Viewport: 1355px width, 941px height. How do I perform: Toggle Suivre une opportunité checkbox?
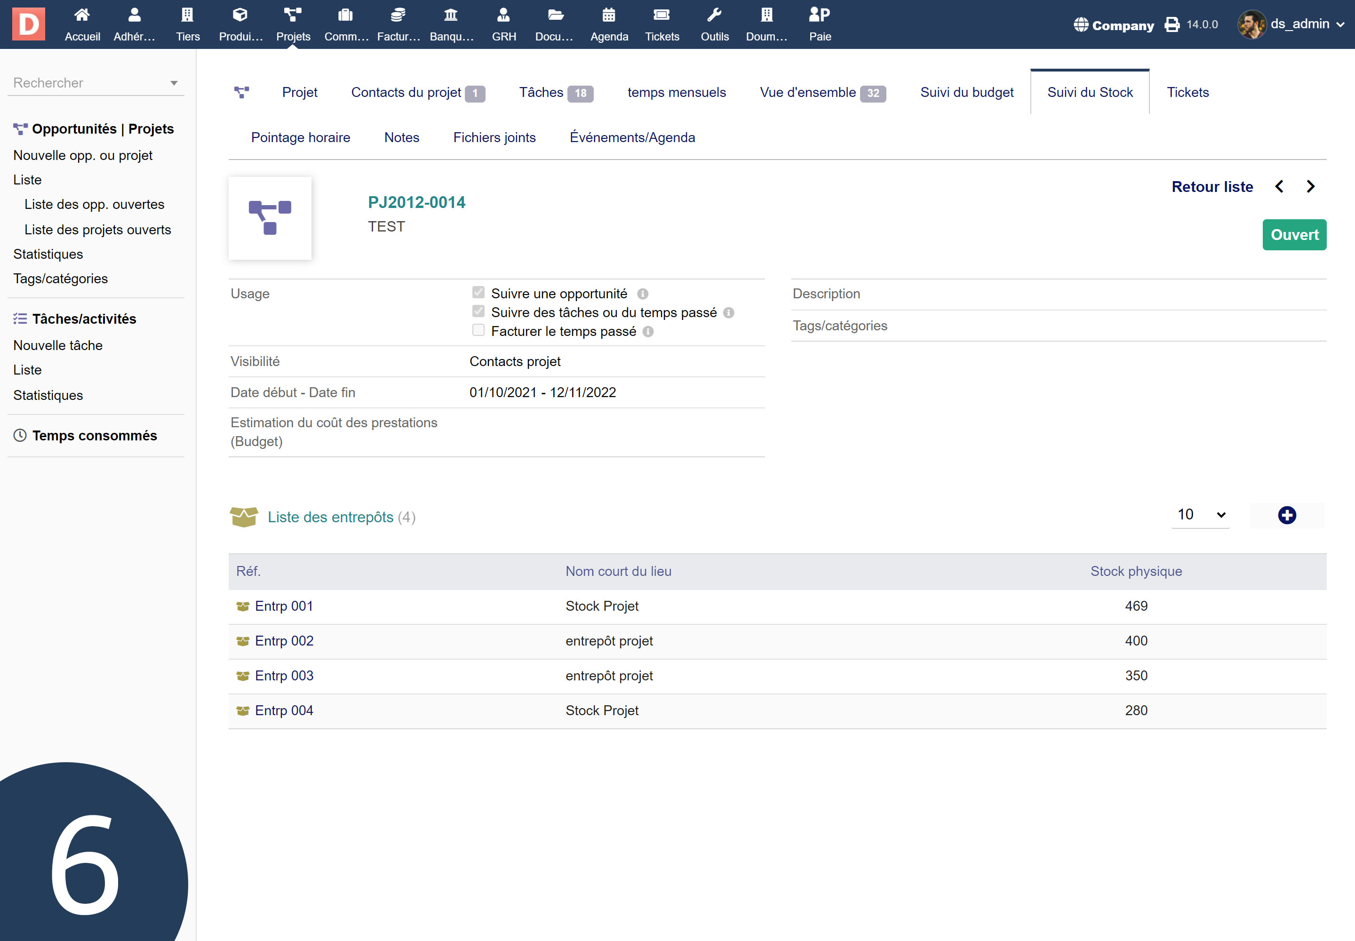[x=478, y=293]
